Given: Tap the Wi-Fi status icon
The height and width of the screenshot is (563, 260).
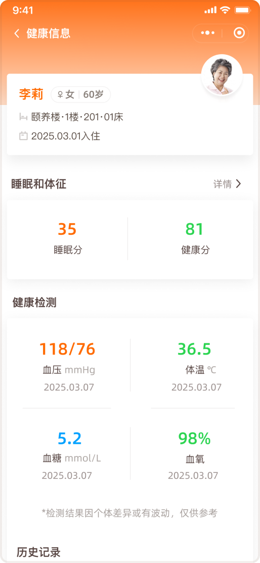Looking at the screenshot, I should [x=225, y=10].
